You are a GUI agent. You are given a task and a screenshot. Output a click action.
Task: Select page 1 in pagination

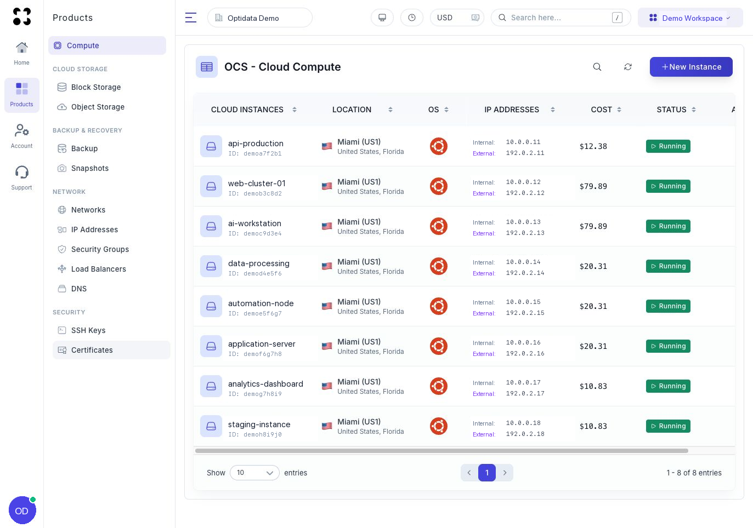[487, 473]
